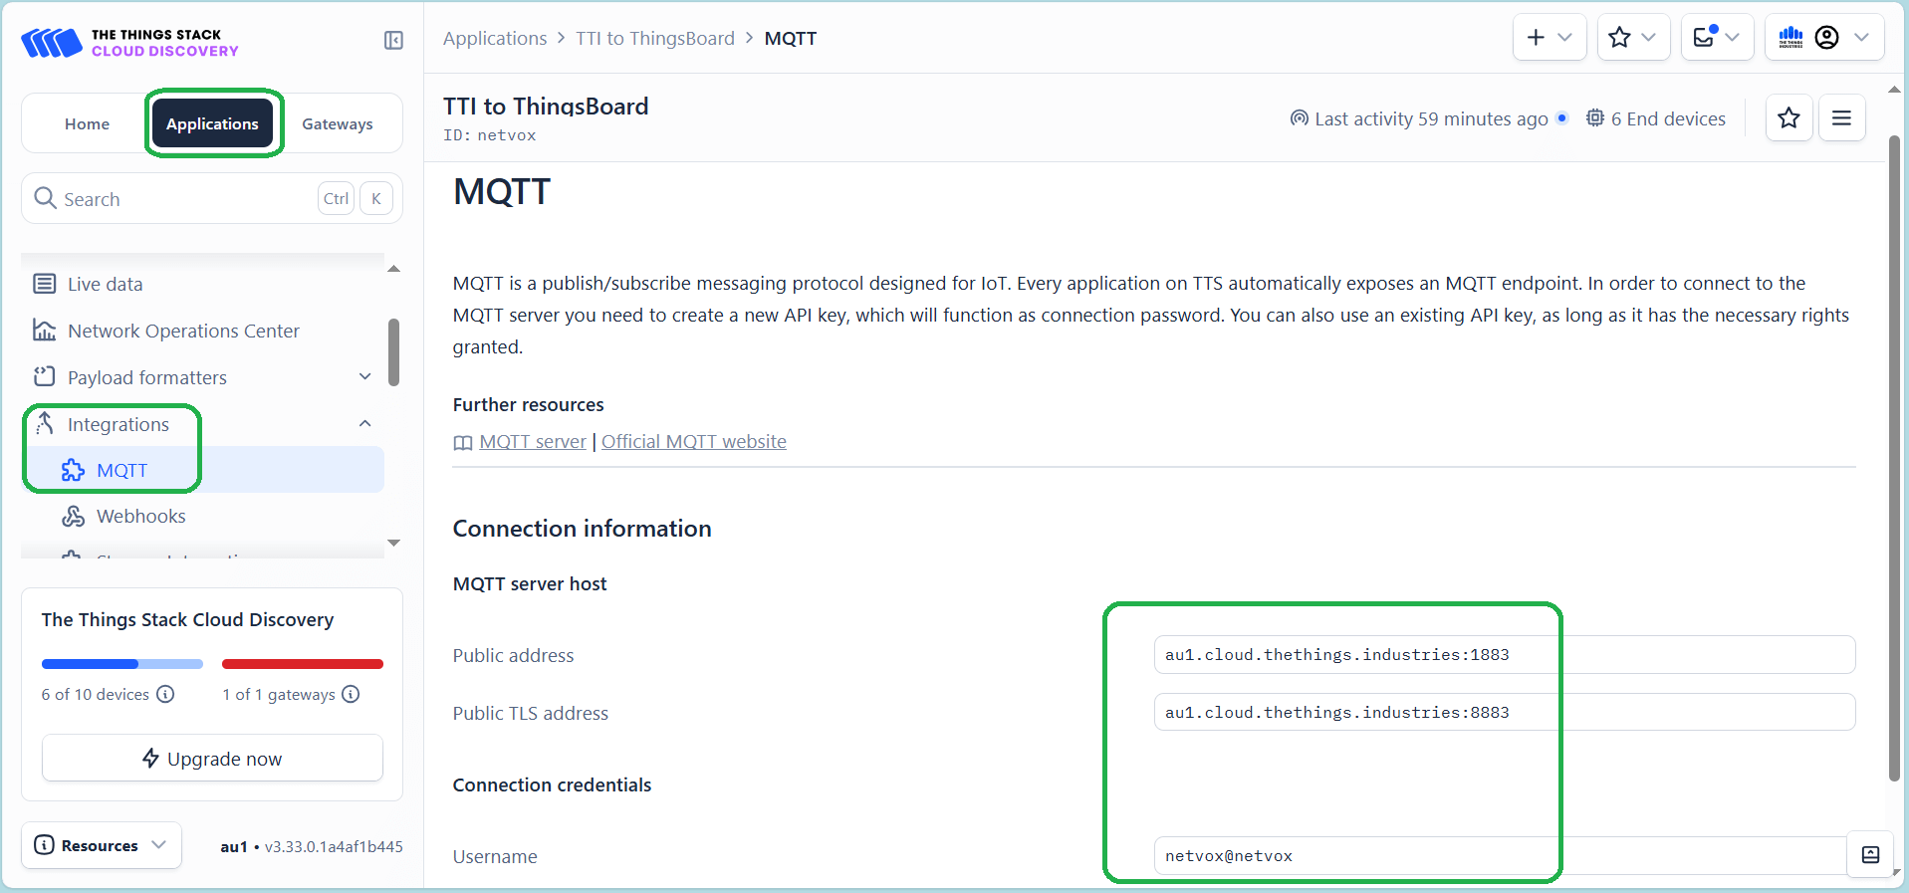
Task: Click the bottom-right panel icon button
Action: (x=1870, y=854)
